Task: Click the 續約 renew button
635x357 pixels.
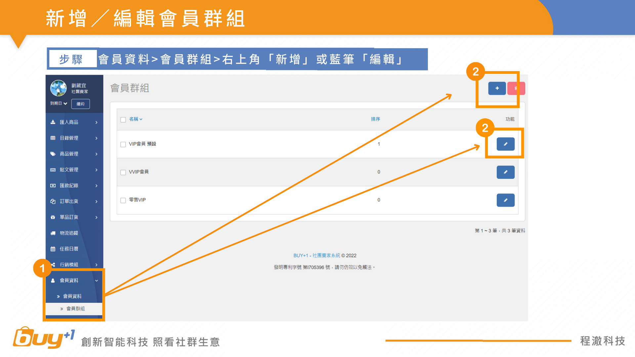Action: pos(80,104)
